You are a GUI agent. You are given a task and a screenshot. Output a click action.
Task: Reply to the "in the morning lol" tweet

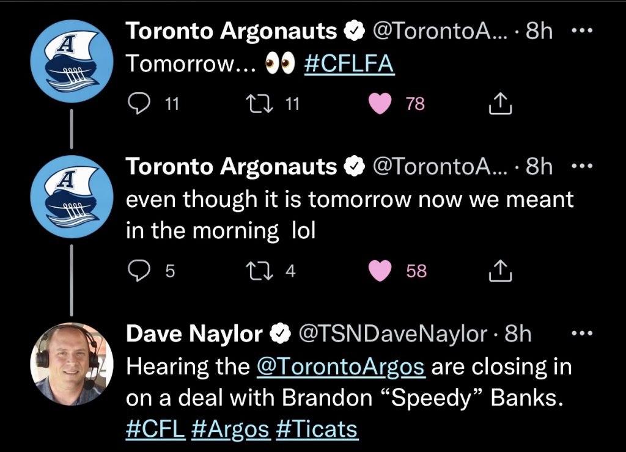tap(139, 271)
